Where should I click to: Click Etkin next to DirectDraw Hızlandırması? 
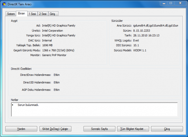point(57,75)
